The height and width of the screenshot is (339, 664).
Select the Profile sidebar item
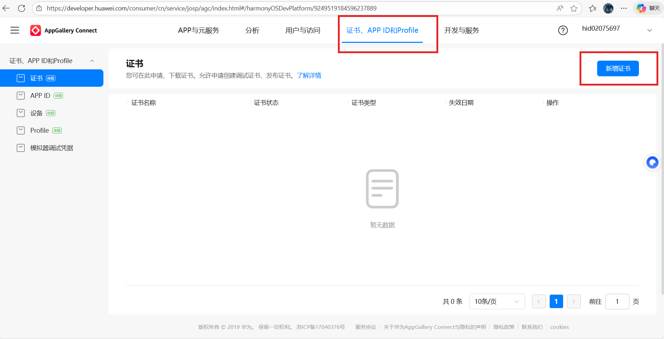(x=40, y=130)
